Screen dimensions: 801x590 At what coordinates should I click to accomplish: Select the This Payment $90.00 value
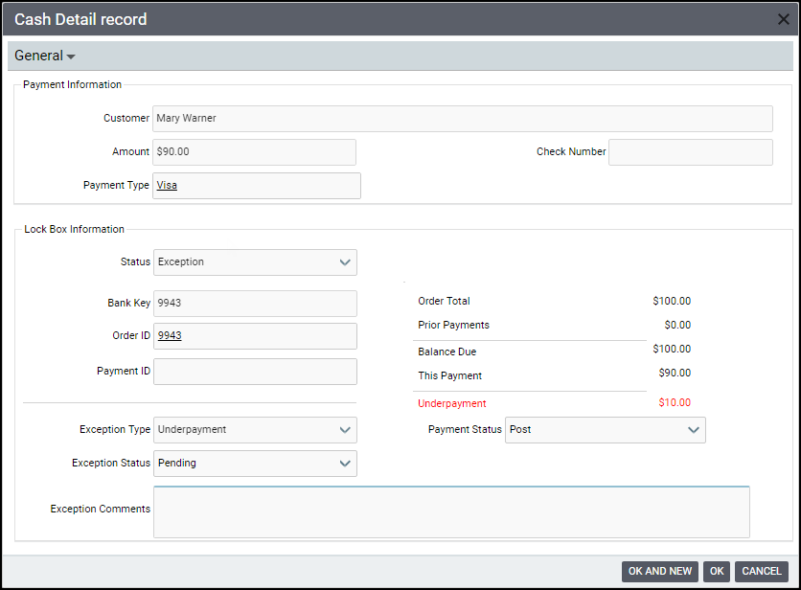[675, 373]
